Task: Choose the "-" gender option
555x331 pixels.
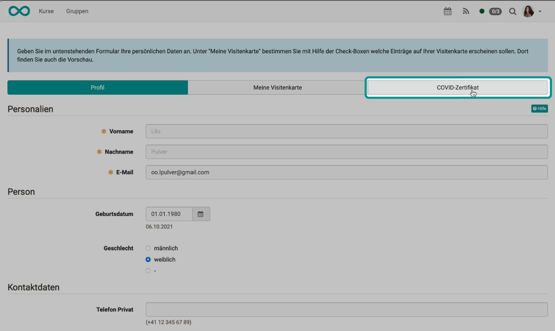Action: tap(148, 271)
